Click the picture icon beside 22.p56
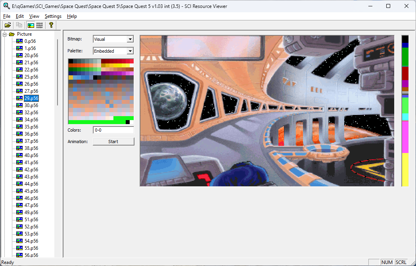416x266 pixels. [19, 70]
